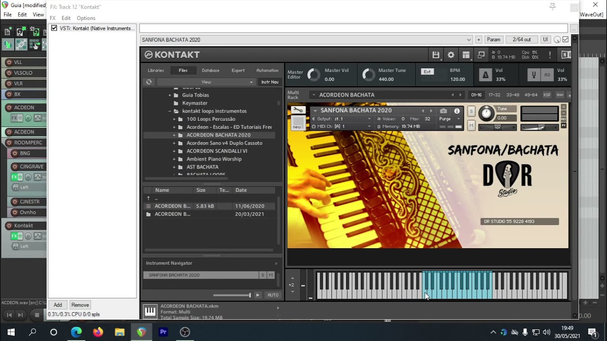Click record-arm on the VLL track
Viewport: 607px width, 341px height.
pyautogui.click(x=9, y=62)
